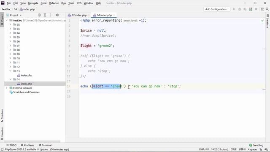Click test.loc breadcrumb in navigation bar
Viewport: 270px width, 152px height.
pyautogui.click(x=6, y=9)
